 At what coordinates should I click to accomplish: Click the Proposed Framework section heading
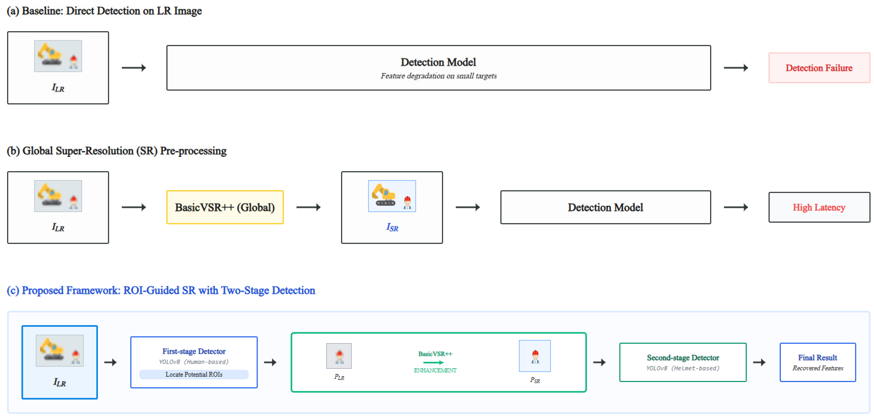(161, 290)
